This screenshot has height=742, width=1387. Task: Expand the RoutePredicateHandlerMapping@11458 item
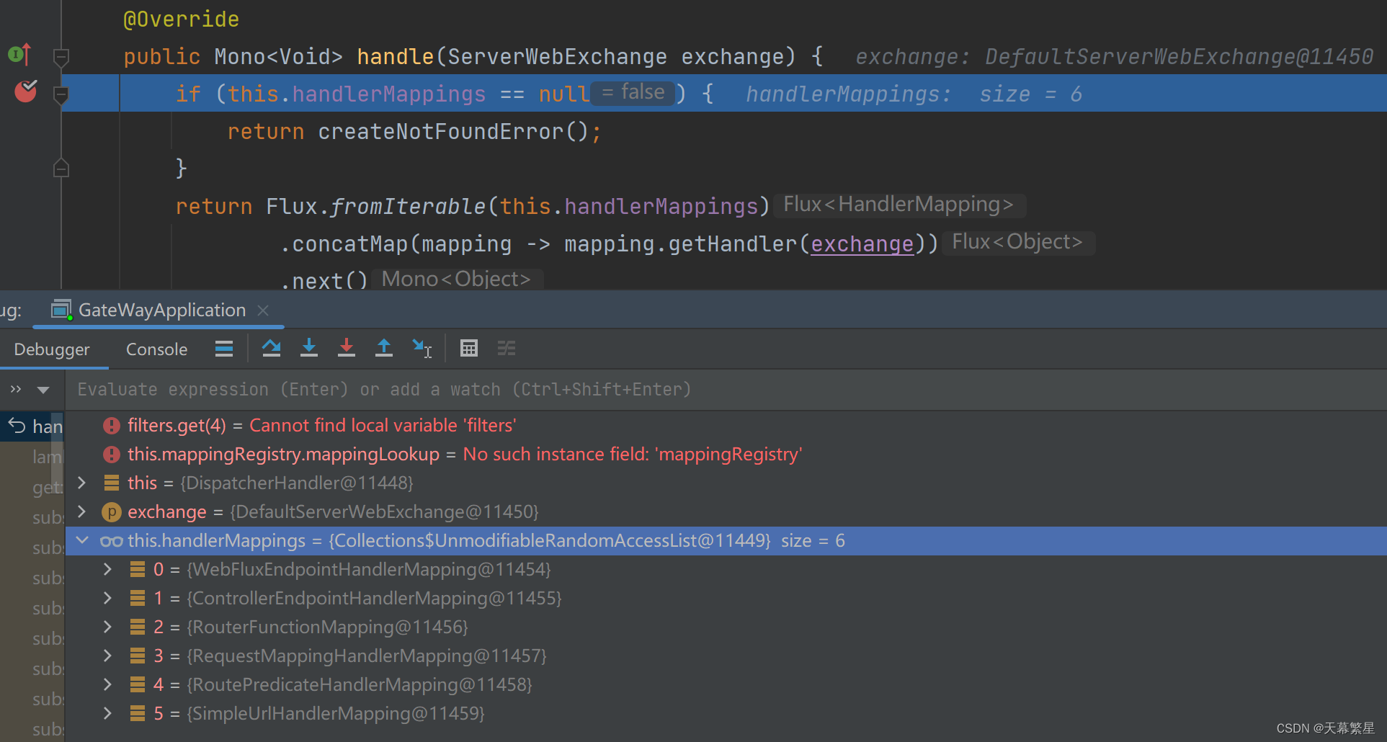107,684
